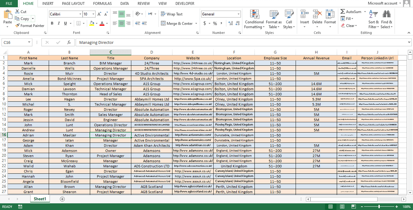Screen dimensions: 413x210
Task: Click the Format Painter brush icon
Action: 17,26
